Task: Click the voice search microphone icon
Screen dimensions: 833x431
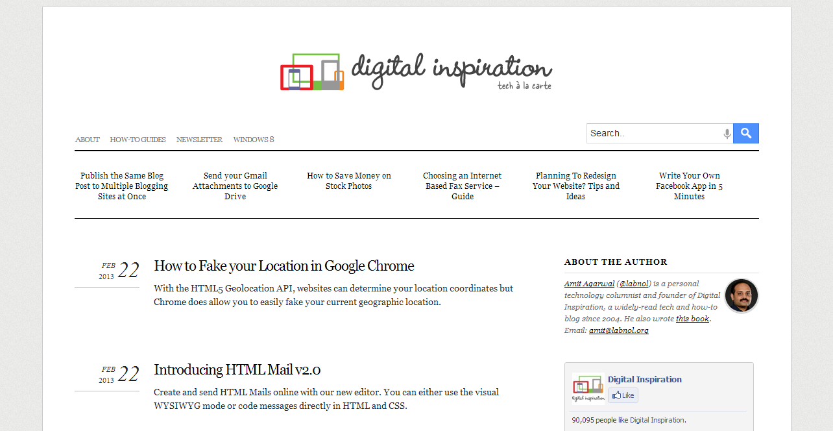Action: pyautogui.click(x=727, y=134)
